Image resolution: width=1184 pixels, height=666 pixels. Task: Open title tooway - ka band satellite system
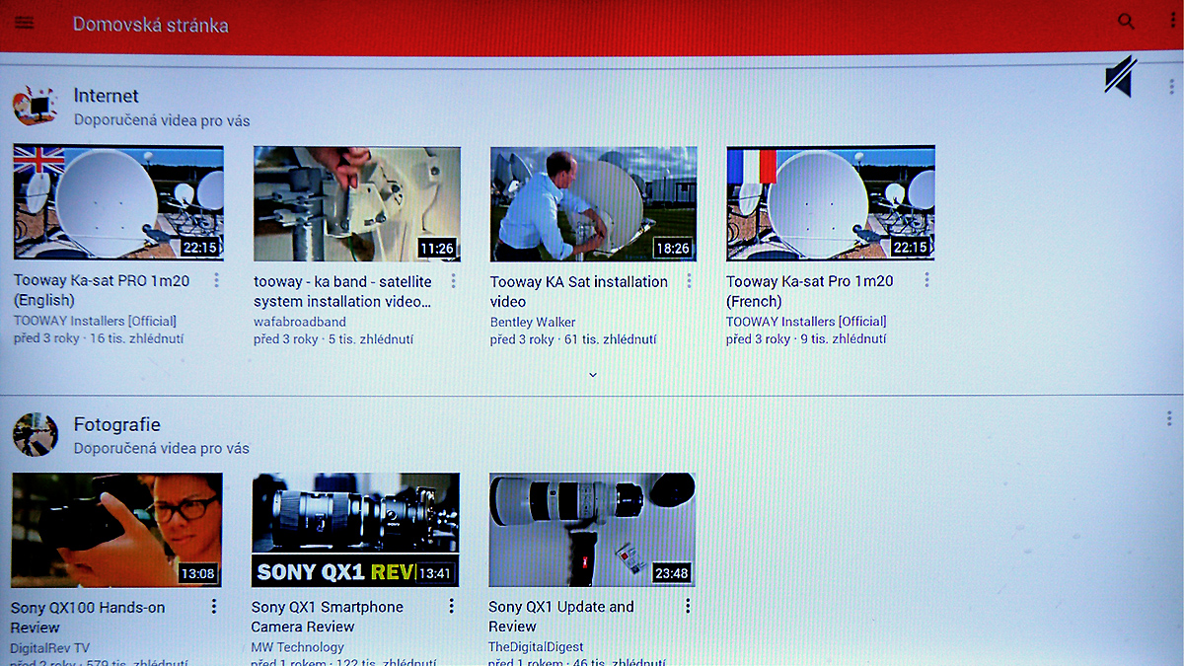point(342,291)
